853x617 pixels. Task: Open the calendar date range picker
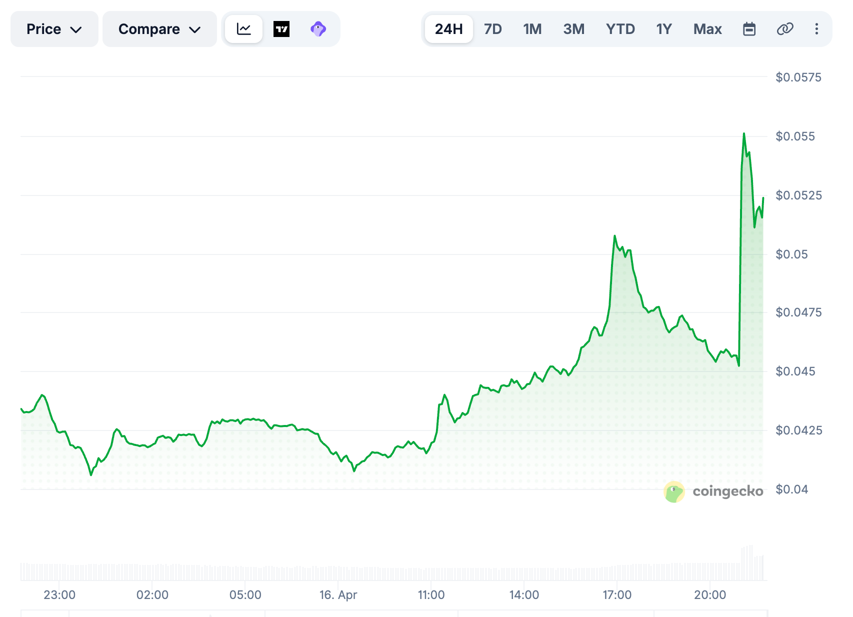pos(749,29)
